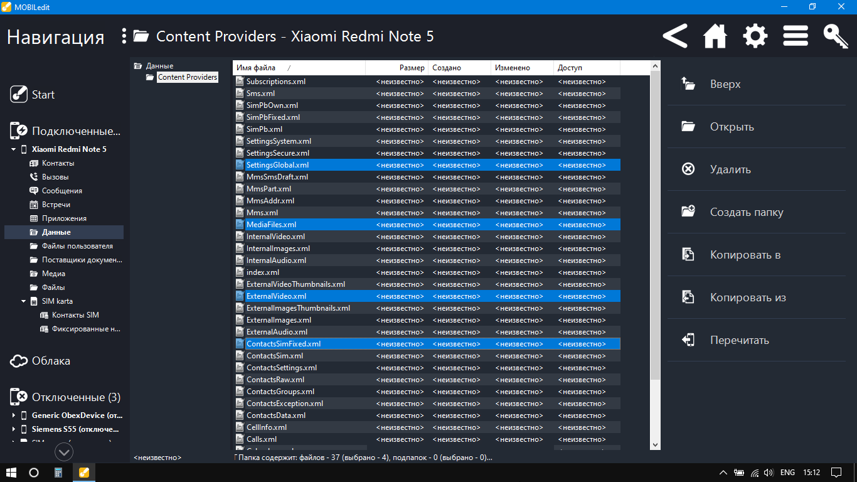Screen dimensions: 857x482
Task: Expand Generic ObexDevice node
Action: pyautogui.click(x=13, y=415)
